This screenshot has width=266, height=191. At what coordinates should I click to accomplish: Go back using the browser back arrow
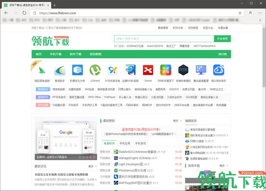click(6, 13)
